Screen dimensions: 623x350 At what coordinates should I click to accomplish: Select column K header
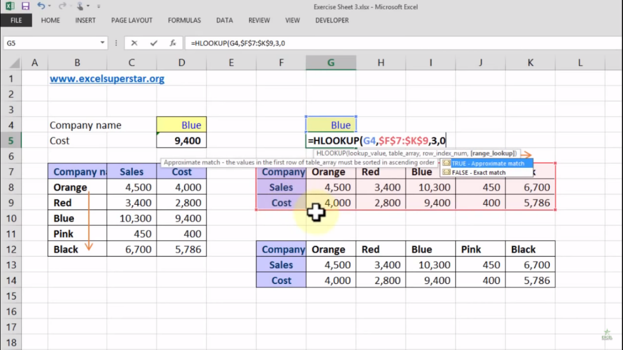(531, 63)
